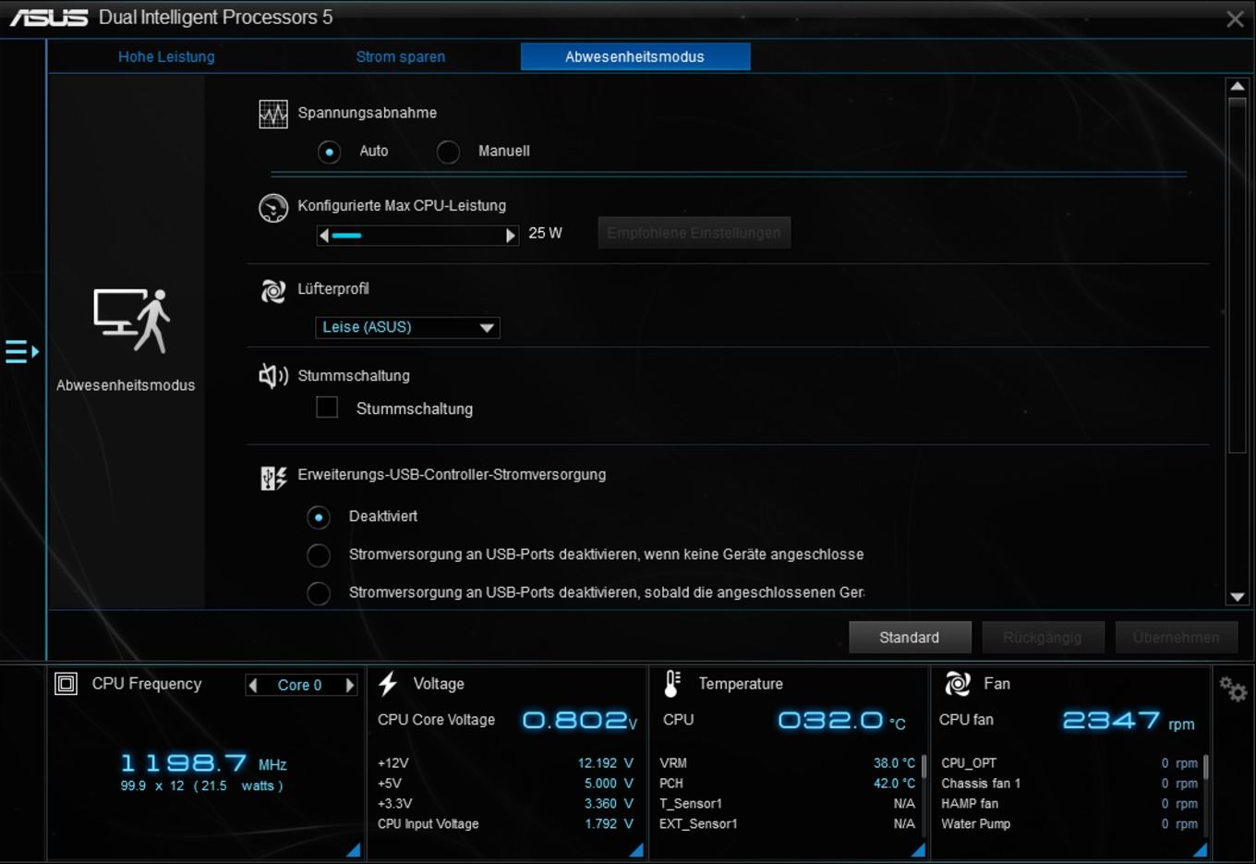Screen dimensions: 1256x864
Task: Click the CPU Frequency chip icon
Action: coord(66,684)
